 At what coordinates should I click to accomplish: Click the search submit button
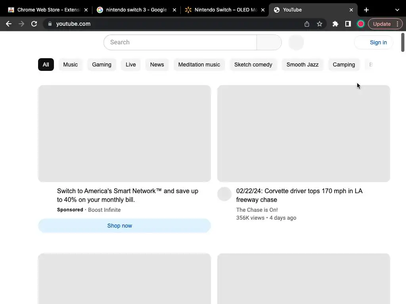269,42
